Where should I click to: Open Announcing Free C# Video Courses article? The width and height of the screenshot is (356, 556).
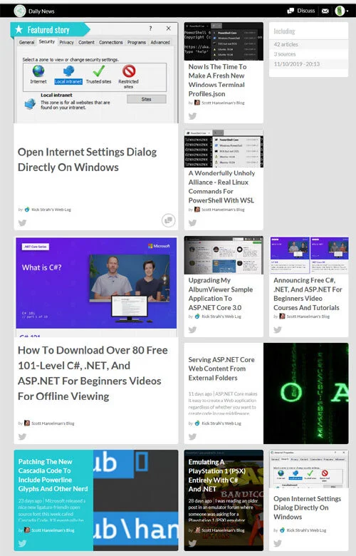(308, 294)
